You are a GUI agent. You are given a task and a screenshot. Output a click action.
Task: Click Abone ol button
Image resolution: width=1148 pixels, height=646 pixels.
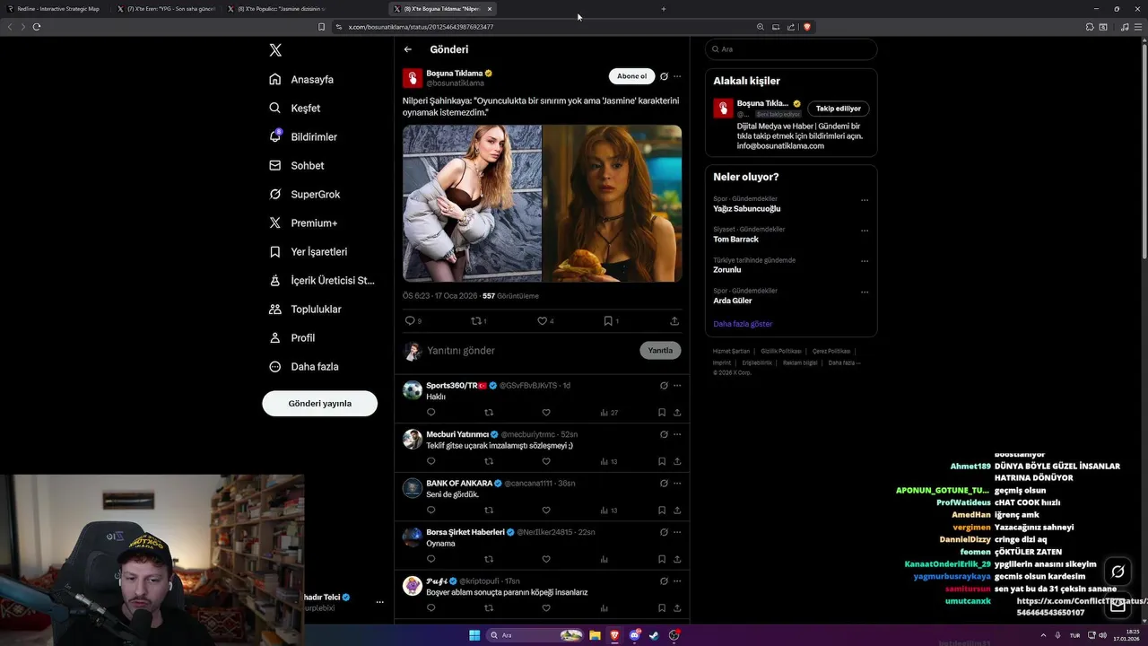(x=631, y=76)
